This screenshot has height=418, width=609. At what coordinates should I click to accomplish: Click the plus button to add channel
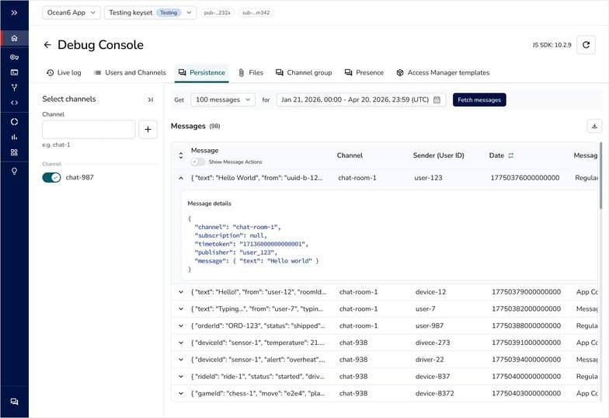pyautogui.click(x=148, y=129)
